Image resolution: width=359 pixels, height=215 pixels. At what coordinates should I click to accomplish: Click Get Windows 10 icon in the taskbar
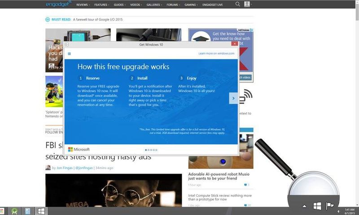click(41, 211)
